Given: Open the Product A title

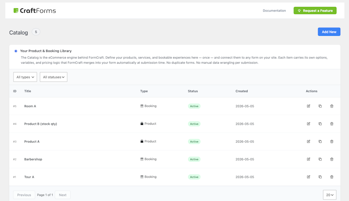Looking at the screenshot, I should [32, 141].
